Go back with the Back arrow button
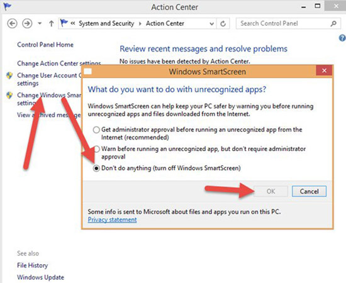 [12, 23]
